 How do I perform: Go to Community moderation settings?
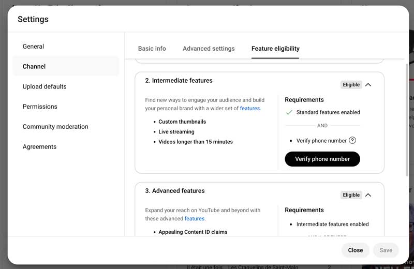click(55, 127)
